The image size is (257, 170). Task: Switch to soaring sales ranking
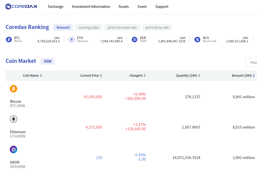(x=89, y=27)
